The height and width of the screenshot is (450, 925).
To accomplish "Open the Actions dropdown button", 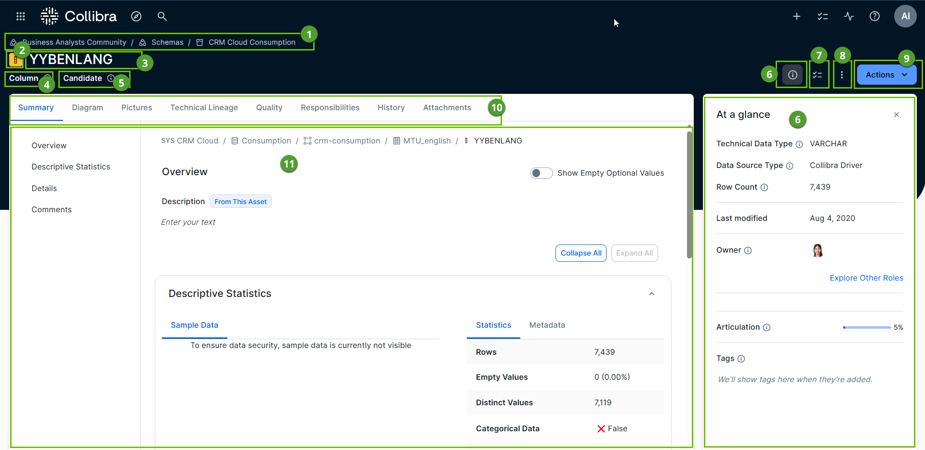I will 886,75.
